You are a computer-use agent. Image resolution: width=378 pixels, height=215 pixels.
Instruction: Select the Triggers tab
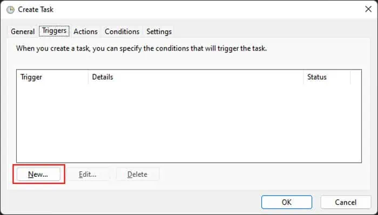point(54,31)
